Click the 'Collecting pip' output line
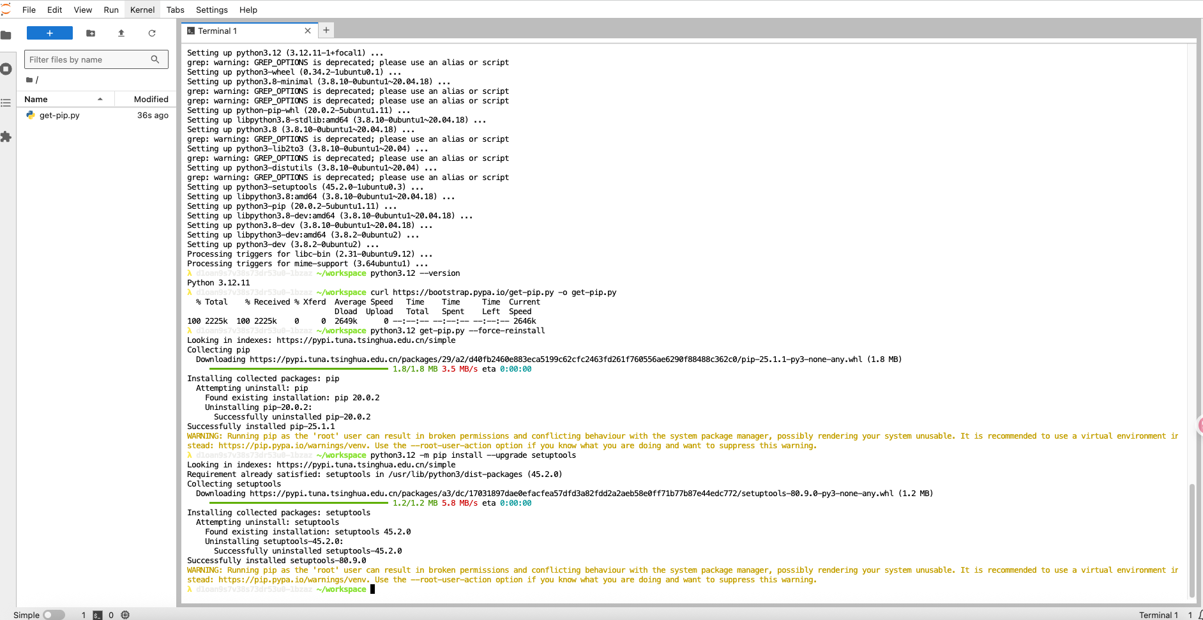1203x620 pixels. tap(218, 350)
